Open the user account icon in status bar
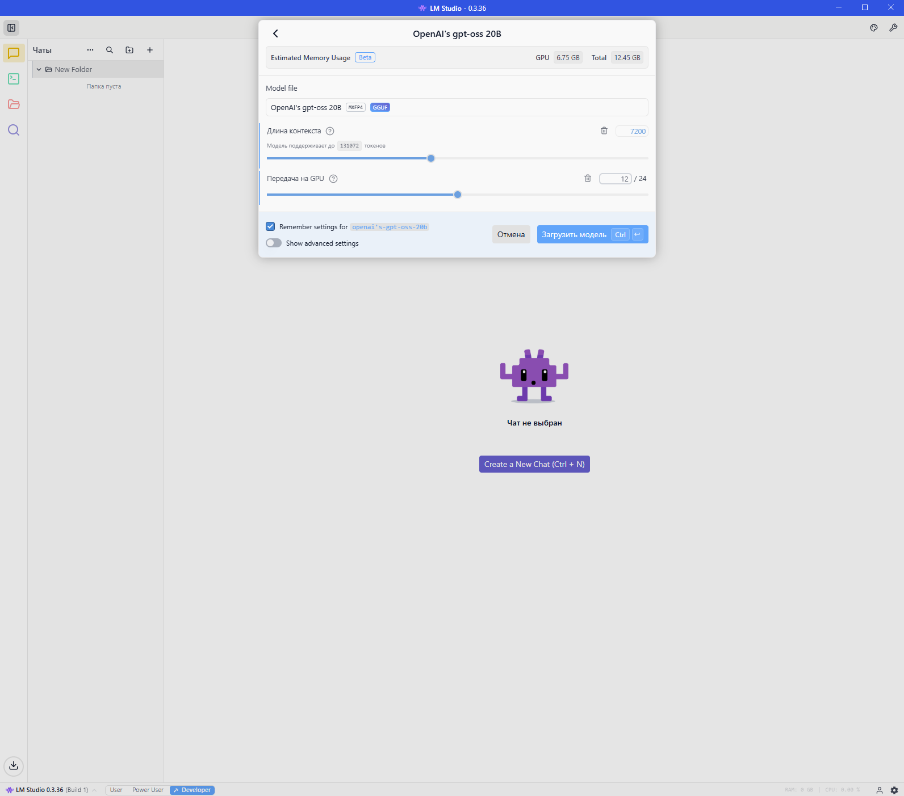 pyautogui.click(x=879, y=790)
